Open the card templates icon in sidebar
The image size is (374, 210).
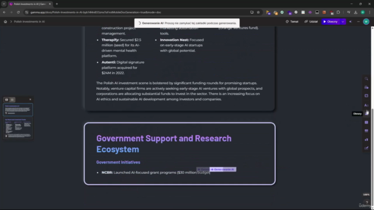point(366,87)
